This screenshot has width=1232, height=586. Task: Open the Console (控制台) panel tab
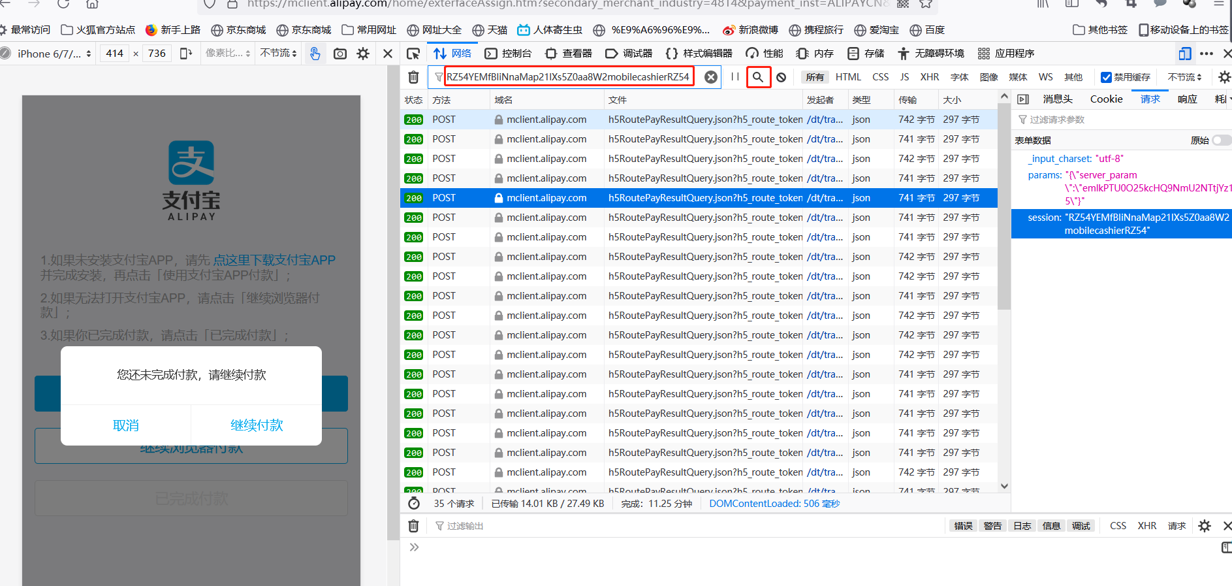click(509, 54)
